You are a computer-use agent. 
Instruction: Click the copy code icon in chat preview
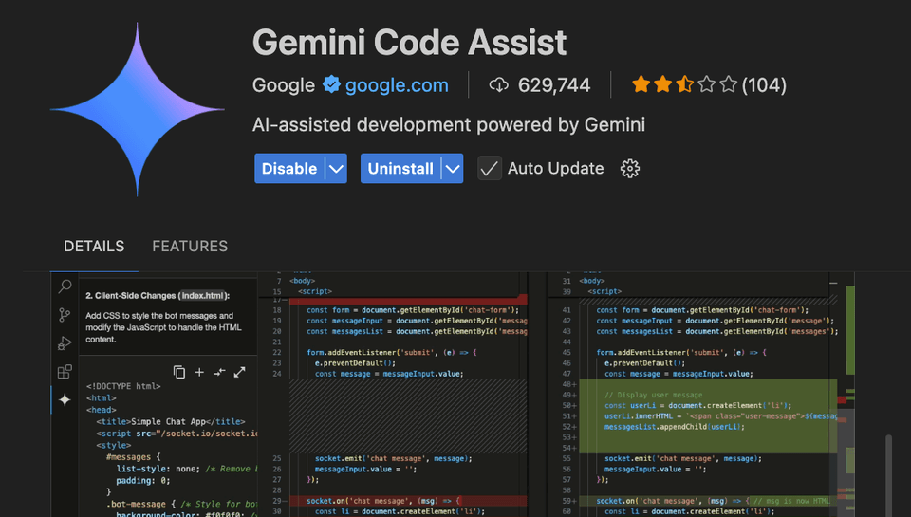pyautogui.click(x=179, y=372)
